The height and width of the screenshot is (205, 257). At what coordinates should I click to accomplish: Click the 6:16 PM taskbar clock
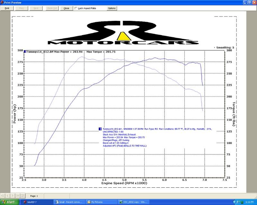[x=250, y=202]
